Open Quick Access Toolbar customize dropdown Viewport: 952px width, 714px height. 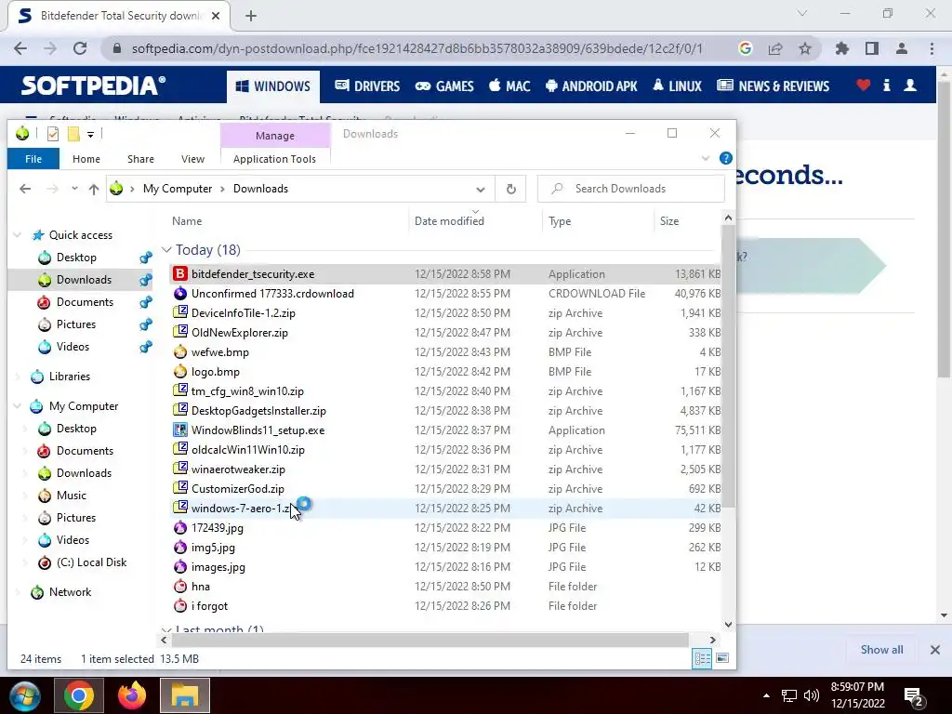[x=90, y=134]
